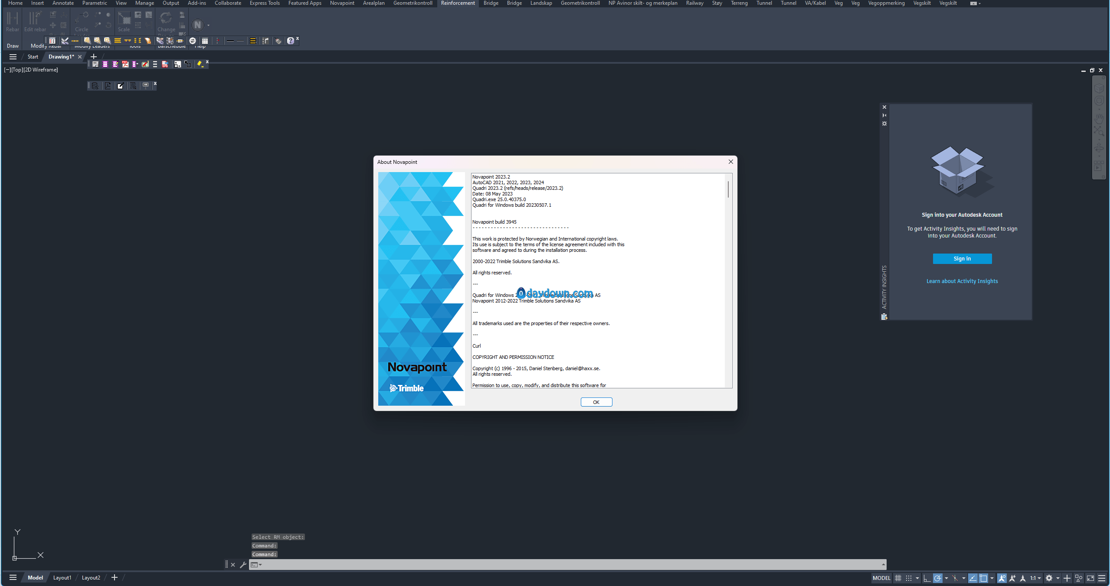Toggle Ortho mode in status bar
This screenshot has height=586, width=1110.
coord(927,578)
